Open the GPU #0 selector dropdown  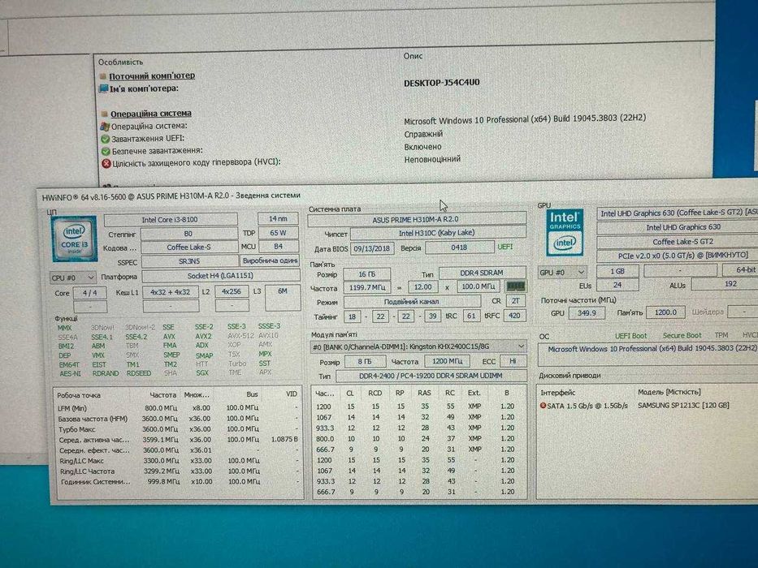click(562, 273)
